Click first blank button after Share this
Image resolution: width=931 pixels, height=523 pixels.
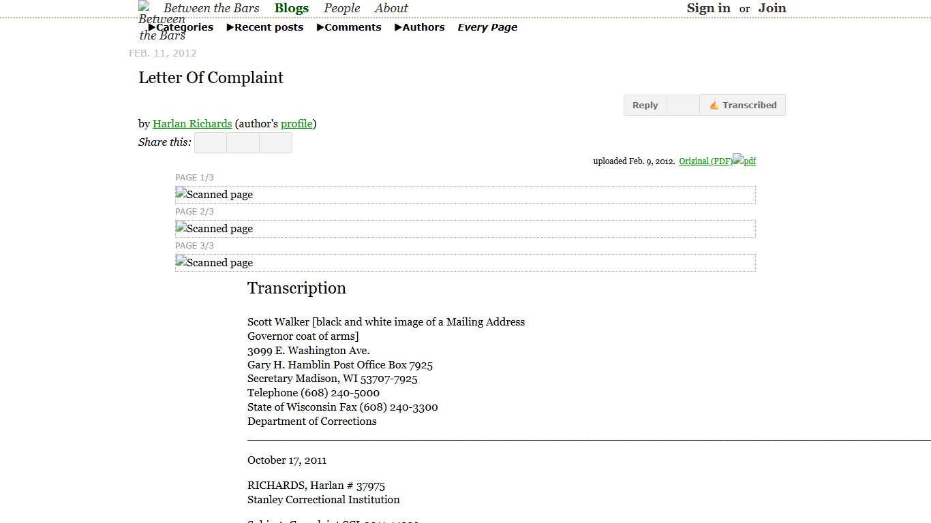click(211, 143)
